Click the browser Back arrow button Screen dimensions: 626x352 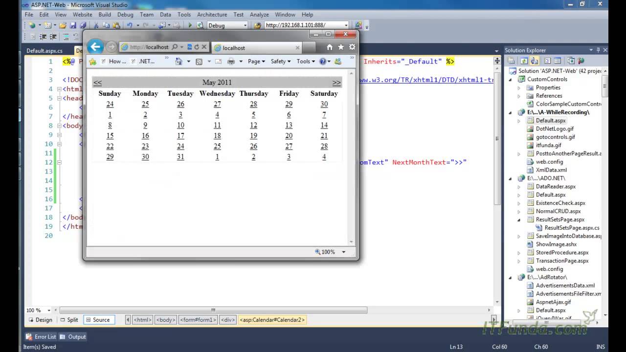click(x=95, y=47)
